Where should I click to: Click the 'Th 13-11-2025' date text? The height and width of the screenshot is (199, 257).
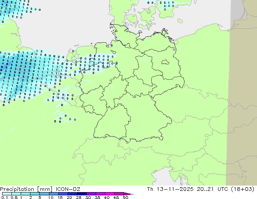(170, 189)
